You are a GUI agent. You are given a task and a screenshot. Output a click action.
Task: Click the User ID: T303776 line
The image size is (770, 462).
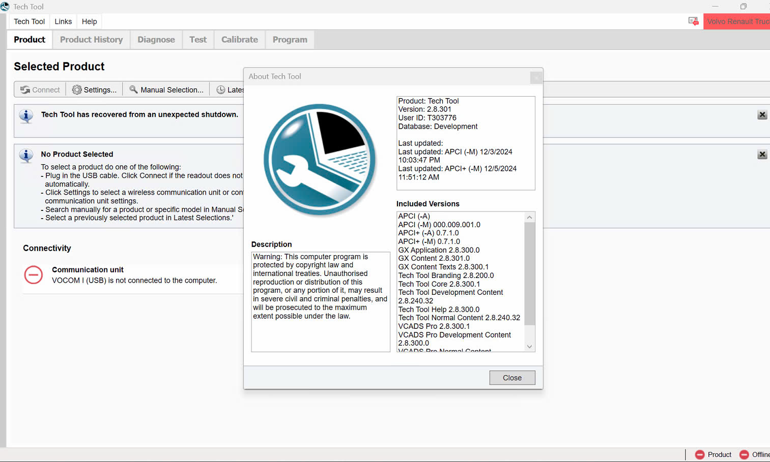[427, 118]
